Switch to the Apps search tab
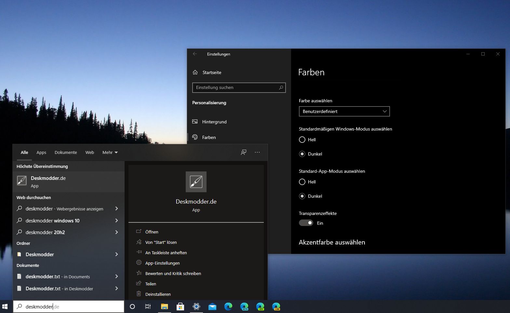The image size is (510, 313). pos(41,152)
